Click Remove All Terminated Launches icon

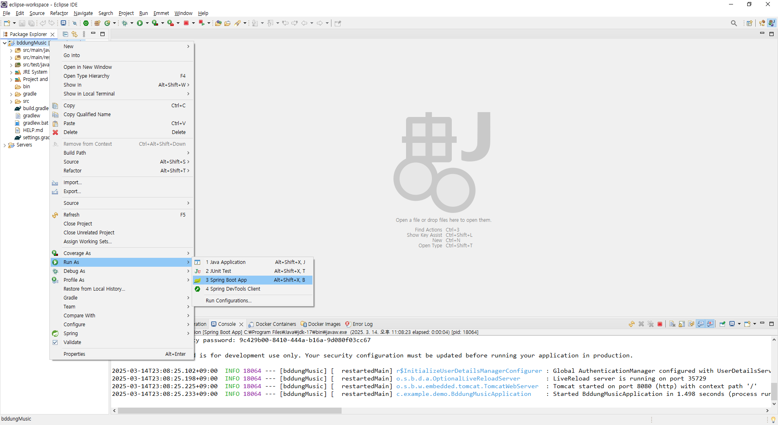tap(651, 324)
